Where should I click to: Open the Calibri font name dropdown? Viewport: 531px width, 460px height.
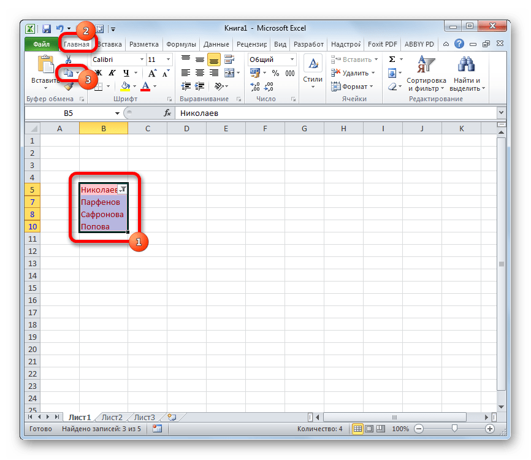(x=142, y=59)
